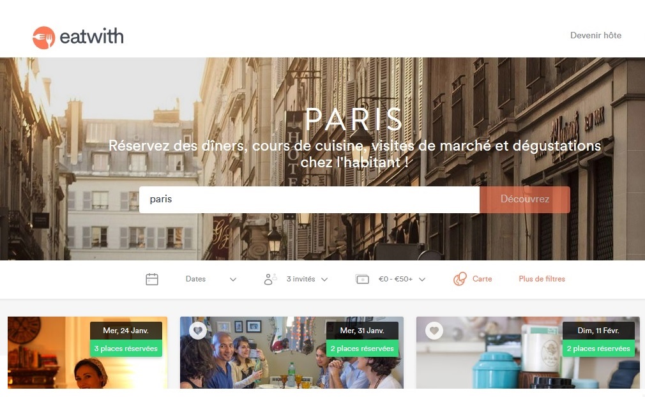Favorite the Dim, 11 Févr. listing
This screenshot has height=397, width=645.
click(434, 331)
